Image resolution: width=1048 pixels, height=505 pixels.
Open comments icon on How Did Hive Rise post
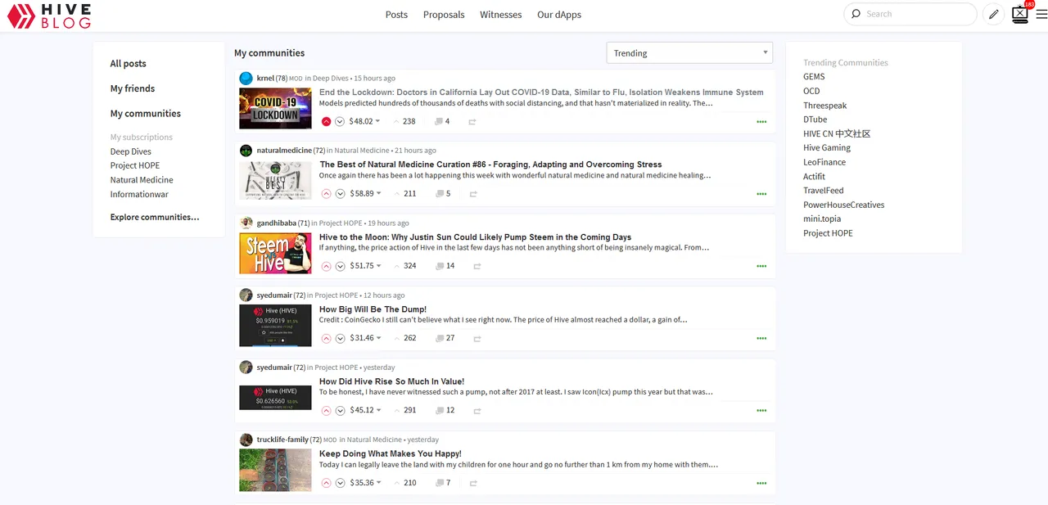pyautogui.click(x=440, y=410)
